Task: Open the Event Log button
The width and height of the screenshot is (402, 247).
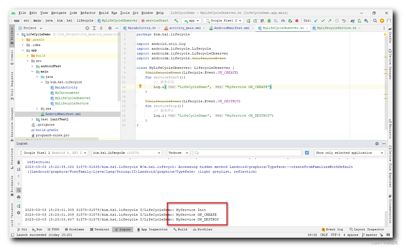Action: 332,229
